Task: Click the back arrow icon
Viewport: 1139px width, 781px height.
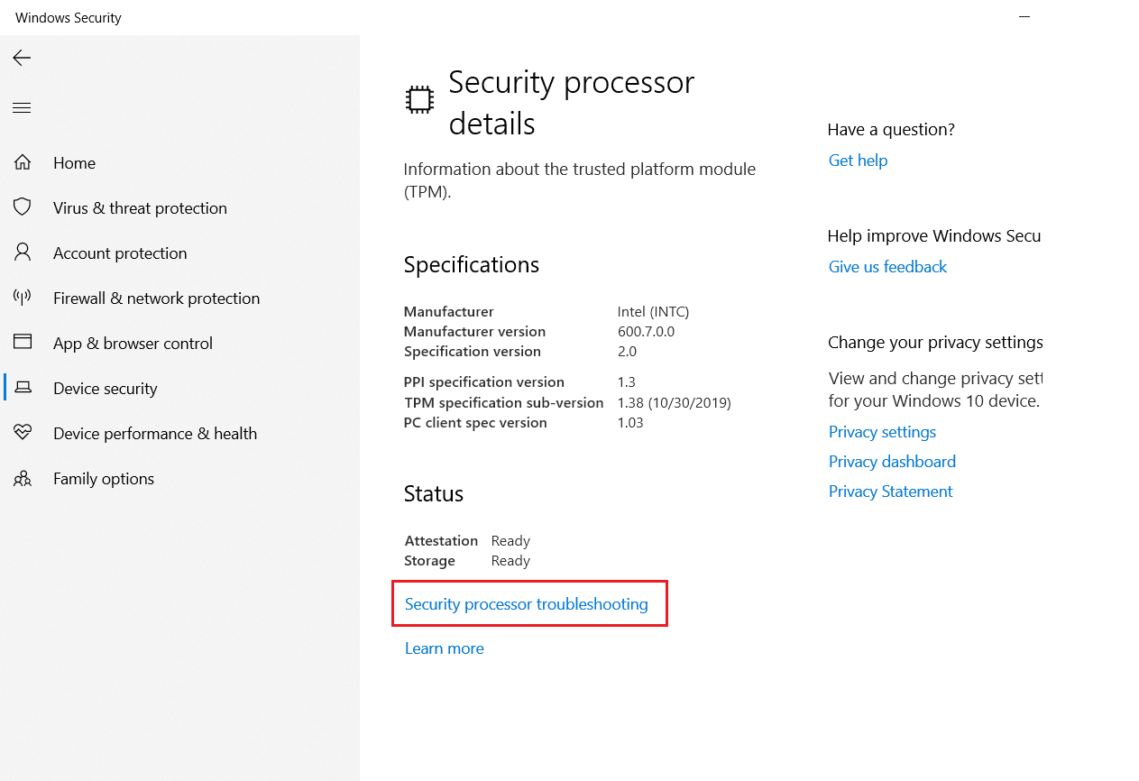Action: tap(22, 58)
